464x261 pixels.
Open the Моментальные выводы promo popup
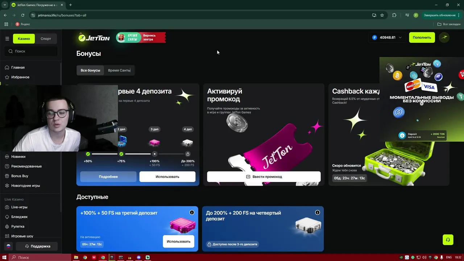pos(422,99)
